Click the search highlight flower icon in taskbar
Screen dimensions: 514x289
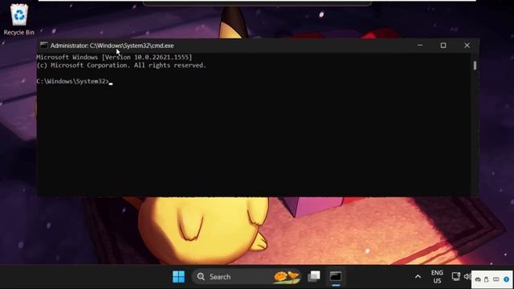point(287,276)
